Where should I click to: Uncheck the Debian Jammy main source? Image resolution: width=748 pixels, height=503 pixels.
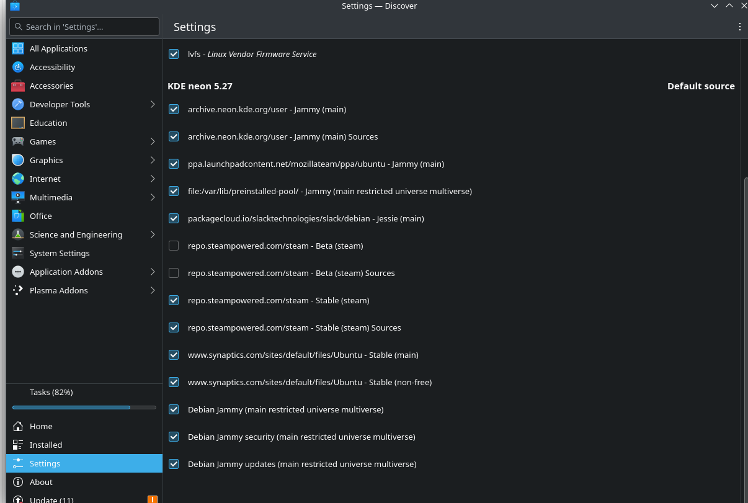point(174,409)
